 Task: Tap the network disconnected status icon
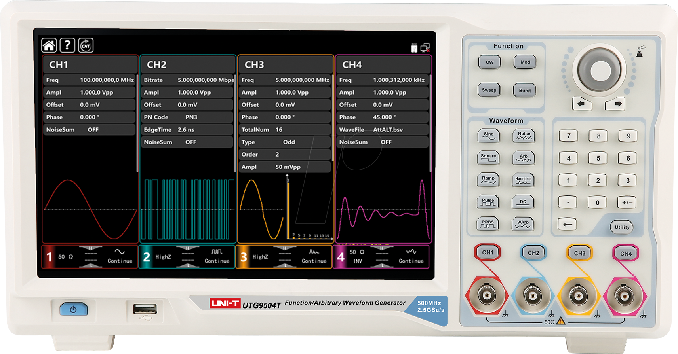[425, 48]
